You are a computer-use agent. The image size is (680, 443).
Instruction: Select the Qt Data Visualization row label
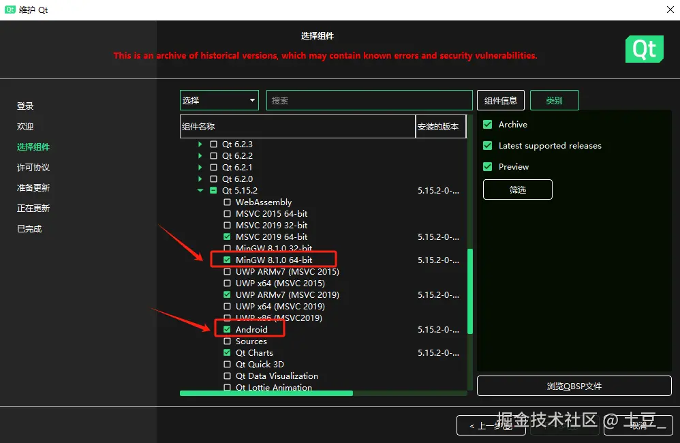pyautogui.click(x=277, y=376)
